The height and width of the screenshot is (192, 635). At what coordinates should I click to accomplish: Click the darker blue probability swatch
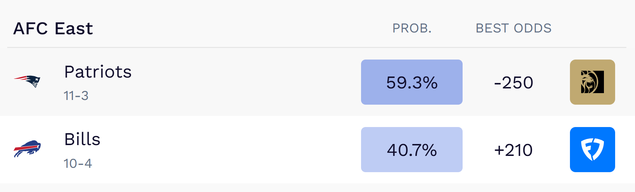[412, 82]
